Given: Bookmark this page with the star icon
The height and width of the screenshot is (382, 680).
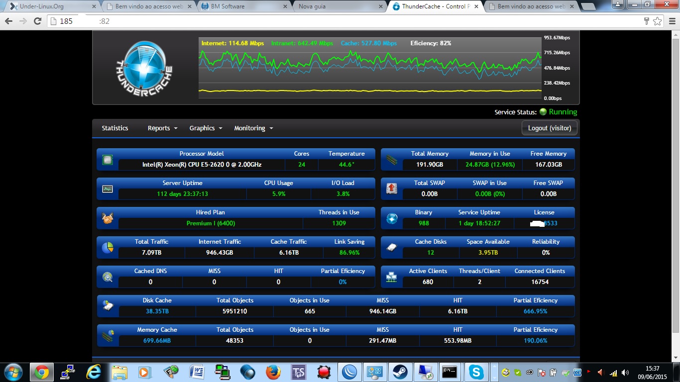Looking at the screenshot, I should coord(657,21).
